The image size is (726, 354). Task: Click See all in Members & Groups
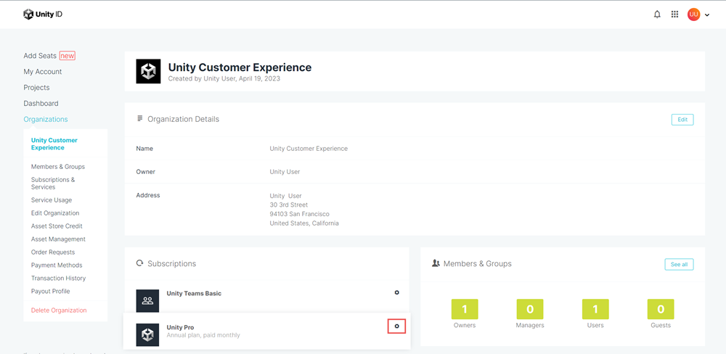(x=680, y=264)
